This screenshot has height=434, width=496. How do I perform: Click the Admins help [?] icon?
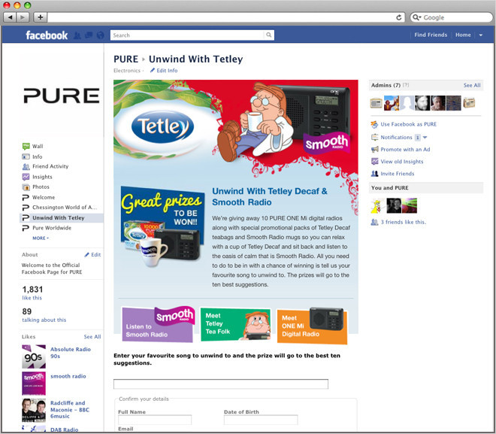coord(406,85)
